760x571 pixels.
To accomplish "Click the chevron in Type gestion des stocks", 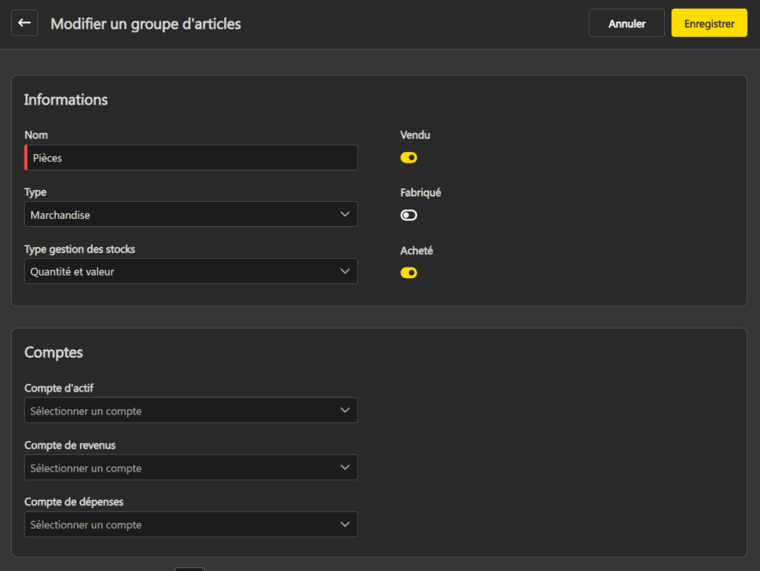I will 344,271.
